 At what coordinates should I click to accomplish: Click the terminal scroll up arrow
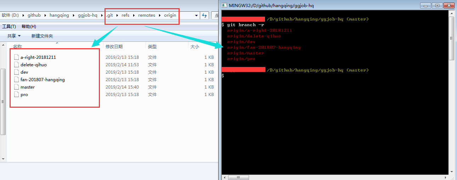tap(451, 13)
